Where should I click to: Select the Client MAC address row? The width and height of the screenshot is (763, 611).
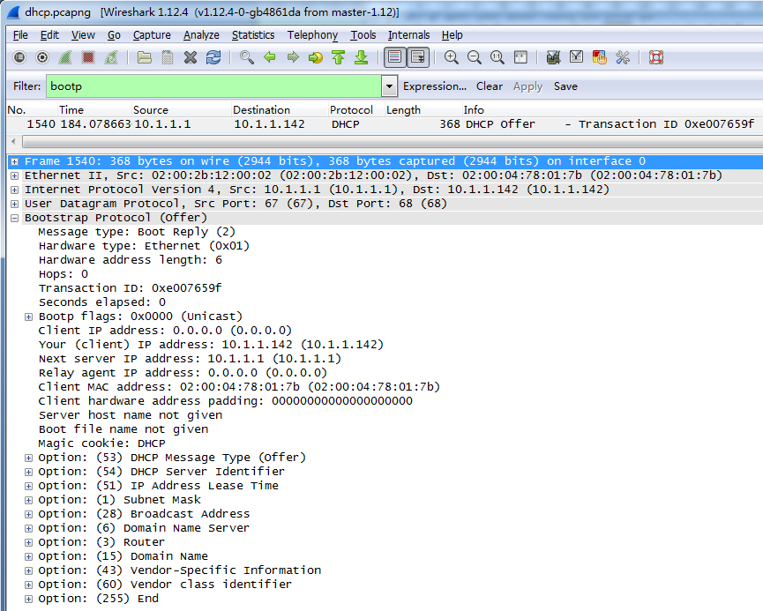tap(239, 387)
